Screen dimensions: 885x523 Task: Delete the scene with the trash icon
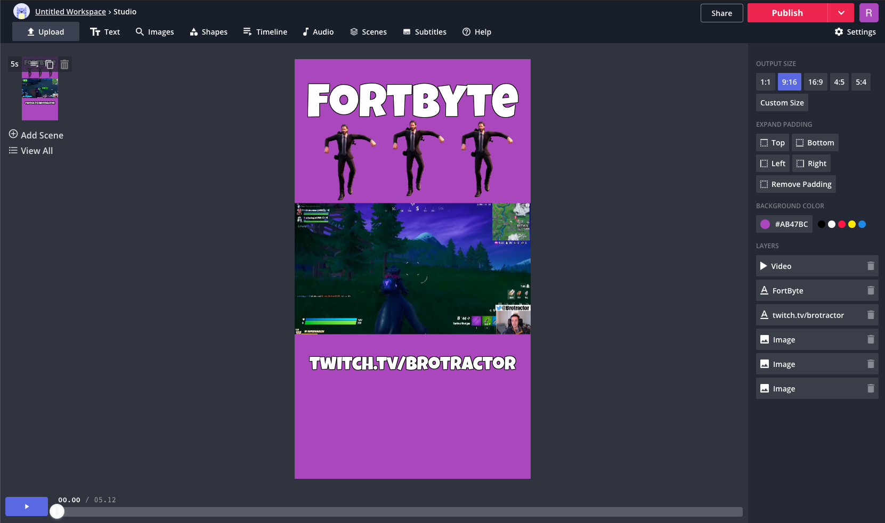(x=64, y=64)
